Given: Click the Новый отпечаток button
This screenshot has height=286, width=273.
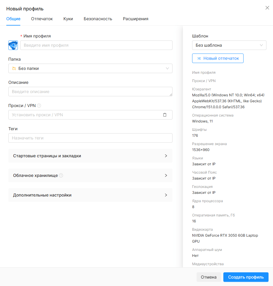Looking at the screenshot, I should point(218,58).
